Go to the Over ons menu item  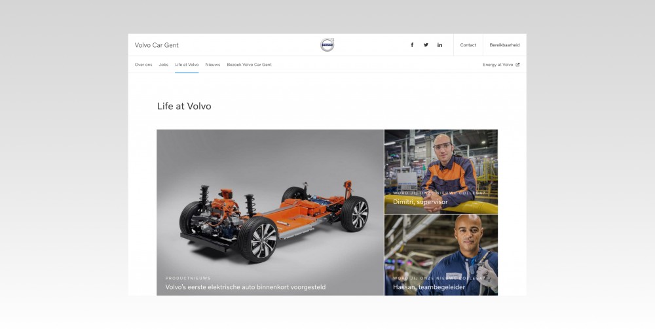[143, 65]
